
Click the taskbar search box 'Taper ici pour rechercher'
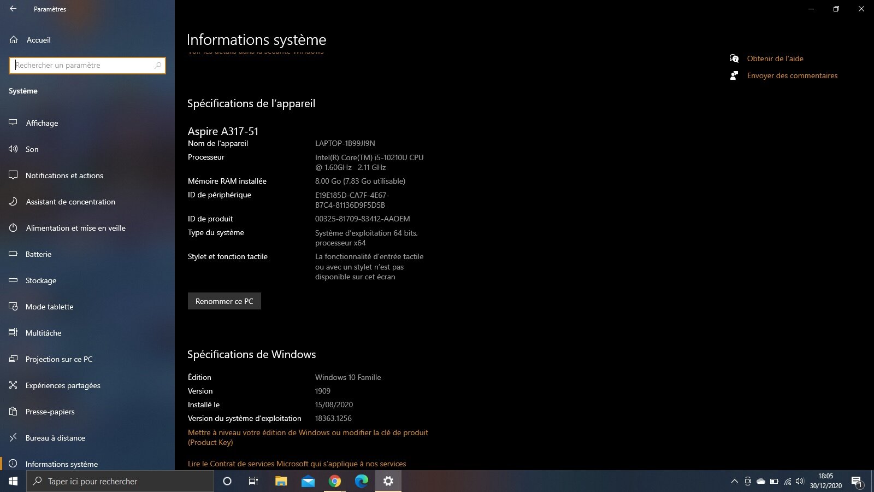pyautogui.click(x=120, y=481)
